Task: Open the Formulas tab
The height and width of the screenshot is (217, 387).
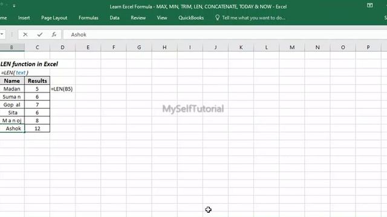Action: click(x=88, y=17)
